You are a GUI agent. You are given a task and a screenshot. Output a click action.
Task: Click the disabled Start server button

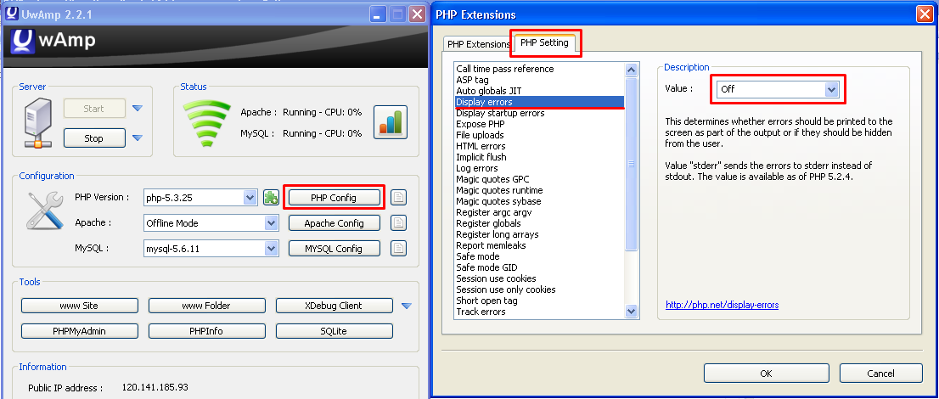click(x=94, y=109)
